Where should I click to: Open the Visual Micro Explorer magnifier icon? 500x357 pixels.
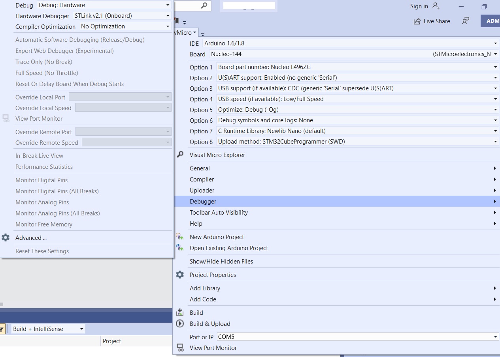click(180, 155)
